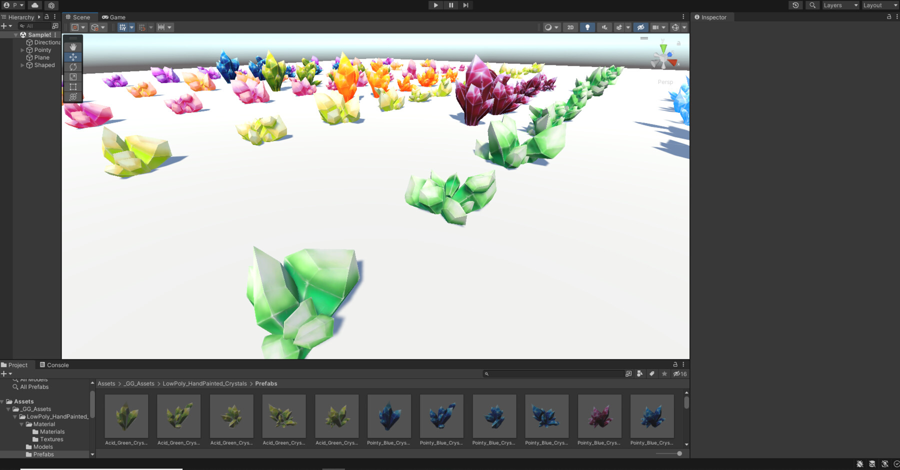This screenshot has height=470, width=900.
Task: Click the search icon in the top bar
Action: click(x=812, y=5)
